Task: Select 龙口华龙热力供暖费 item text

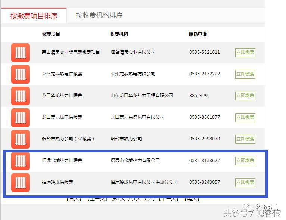Action: (62, 96)
